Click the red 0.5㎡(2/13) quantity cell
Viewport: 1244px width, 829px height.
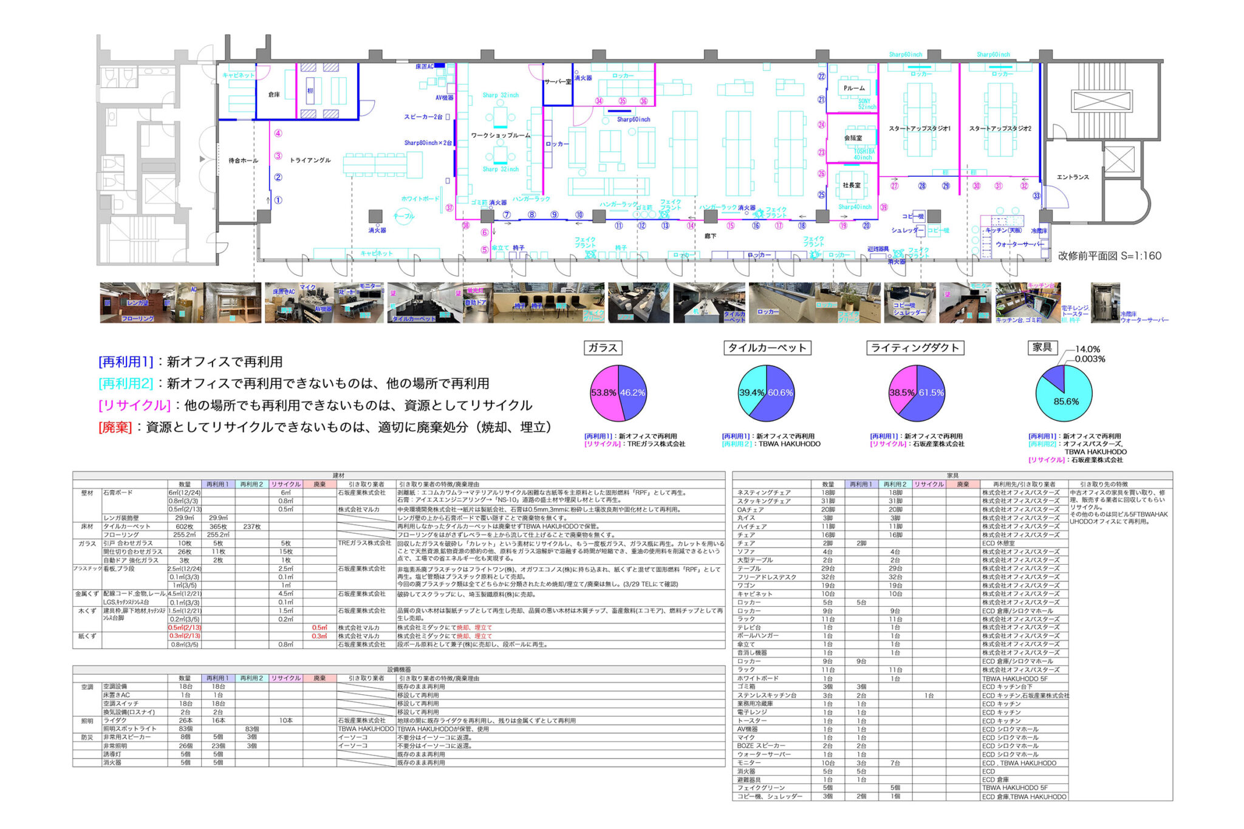coord(185,628)
